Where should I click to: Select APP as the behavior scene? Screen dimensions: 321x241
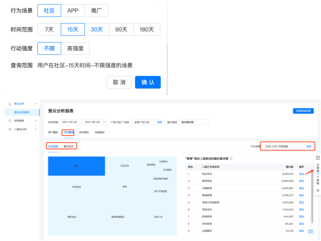[73, 11]
